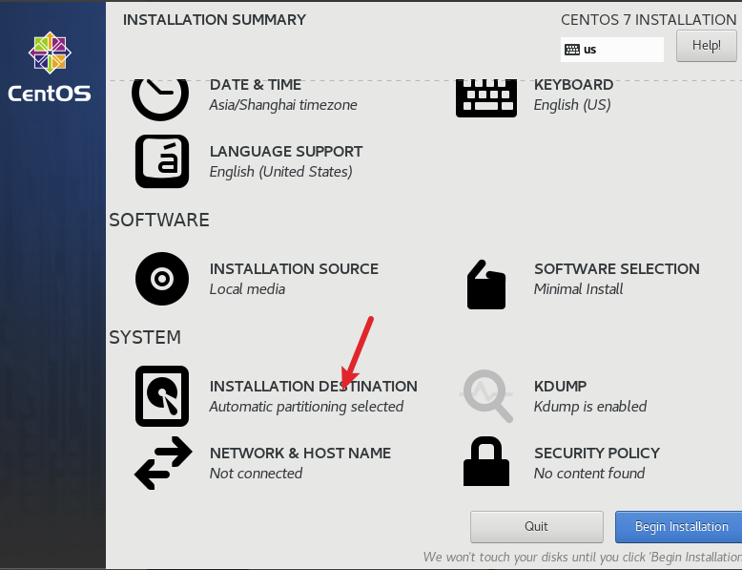Open the NETWORK & HOST NAME label
The width and height of the screenshot is (742, 570).
pos(300,454)
